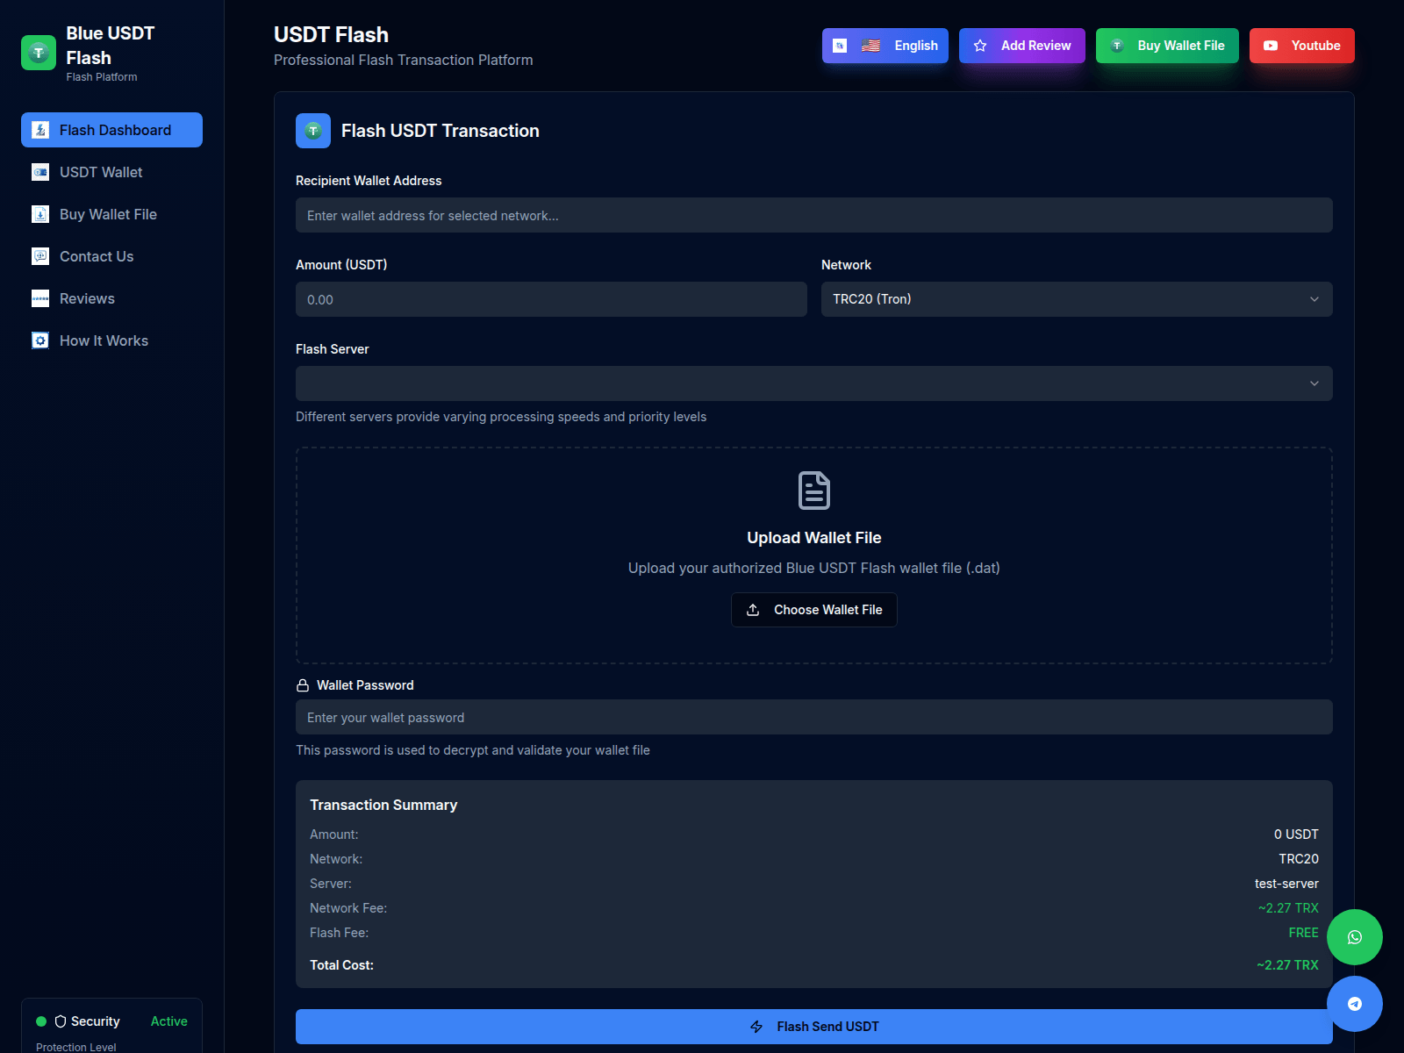Click the shield icon next to Security
Image resolution: width=1404 pixels, height=1053 pixels.
tap(61, 1021)
